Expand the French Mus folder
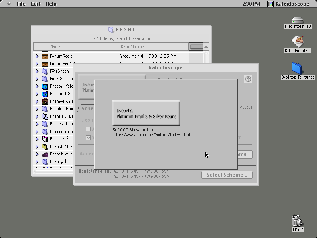 click(37, 146)
